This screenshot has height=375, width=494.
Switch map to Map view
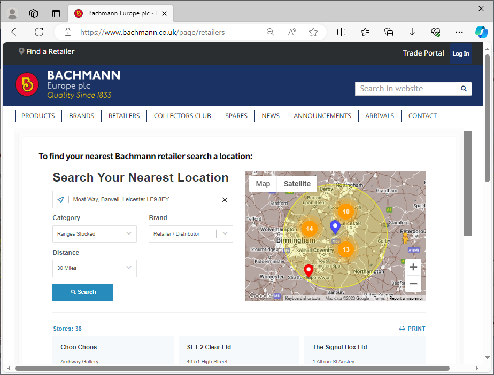click(263, 184)
